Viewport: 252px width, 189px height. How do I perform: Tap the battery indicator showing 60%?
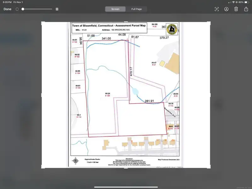(x=246, y=2)
